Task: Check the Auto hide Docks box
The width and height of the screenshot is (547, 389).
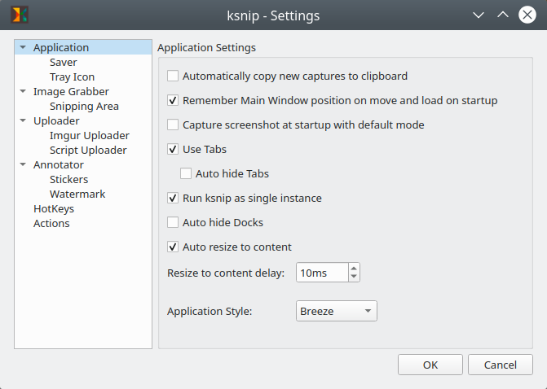Action: (x=173, y=223)
